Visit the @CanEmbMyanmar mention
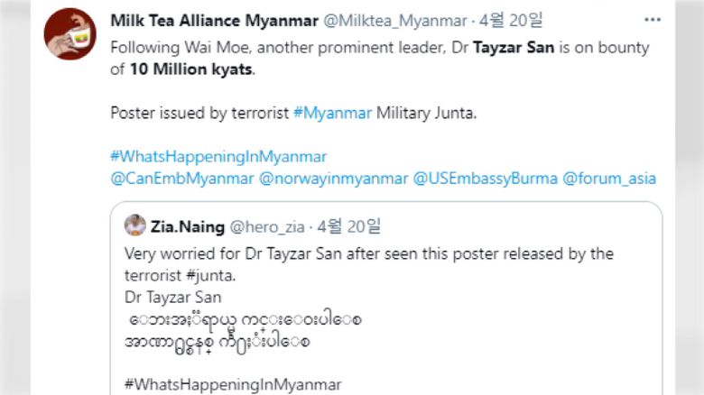The image size is (704, 395). (x=181, y=179)
